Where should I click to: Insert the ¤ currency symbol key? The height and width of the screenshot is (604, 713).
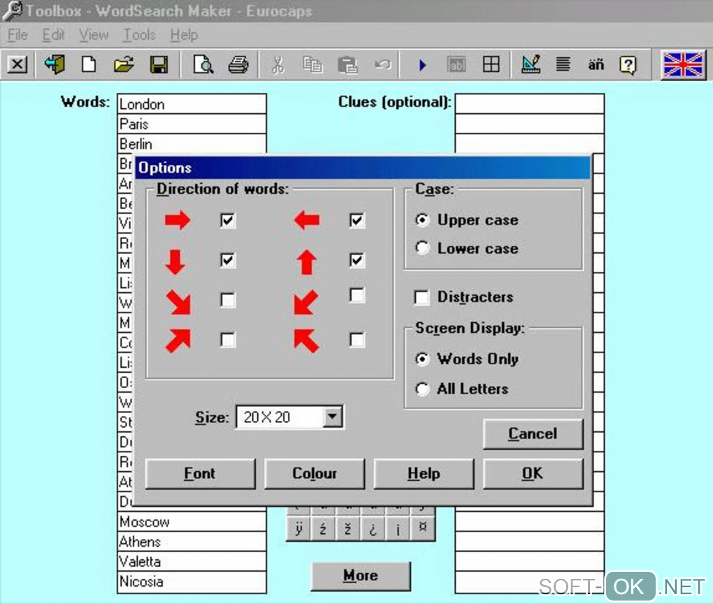pos(422,528)
